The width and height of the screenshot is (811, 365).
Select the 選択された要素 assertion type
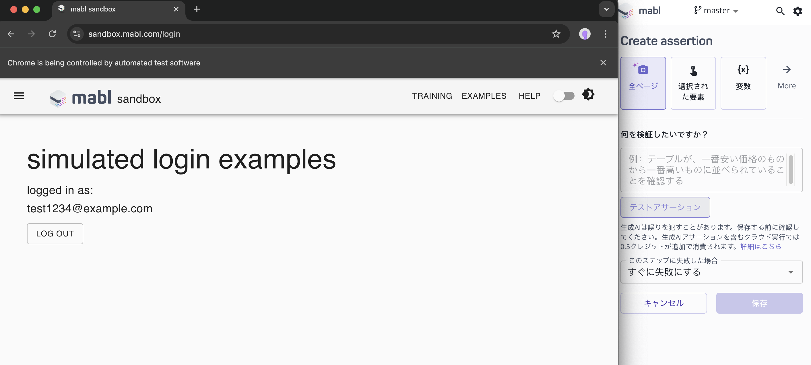pyautogui.click(x=693, y=83)
